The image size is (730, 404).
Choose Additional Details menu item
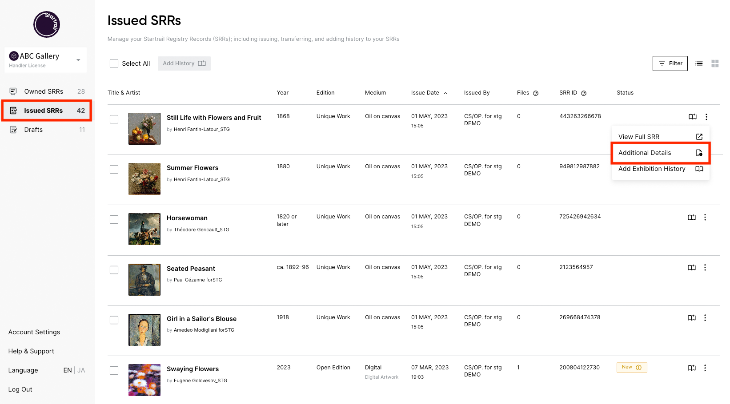tap(661, 153)
